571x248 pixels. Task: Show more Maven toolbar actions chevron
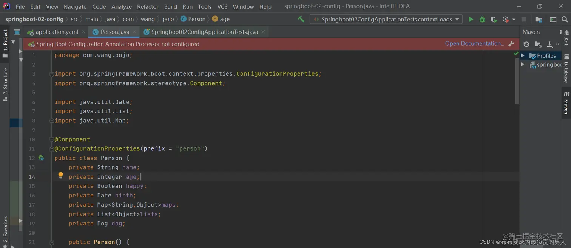coord(558,44)
